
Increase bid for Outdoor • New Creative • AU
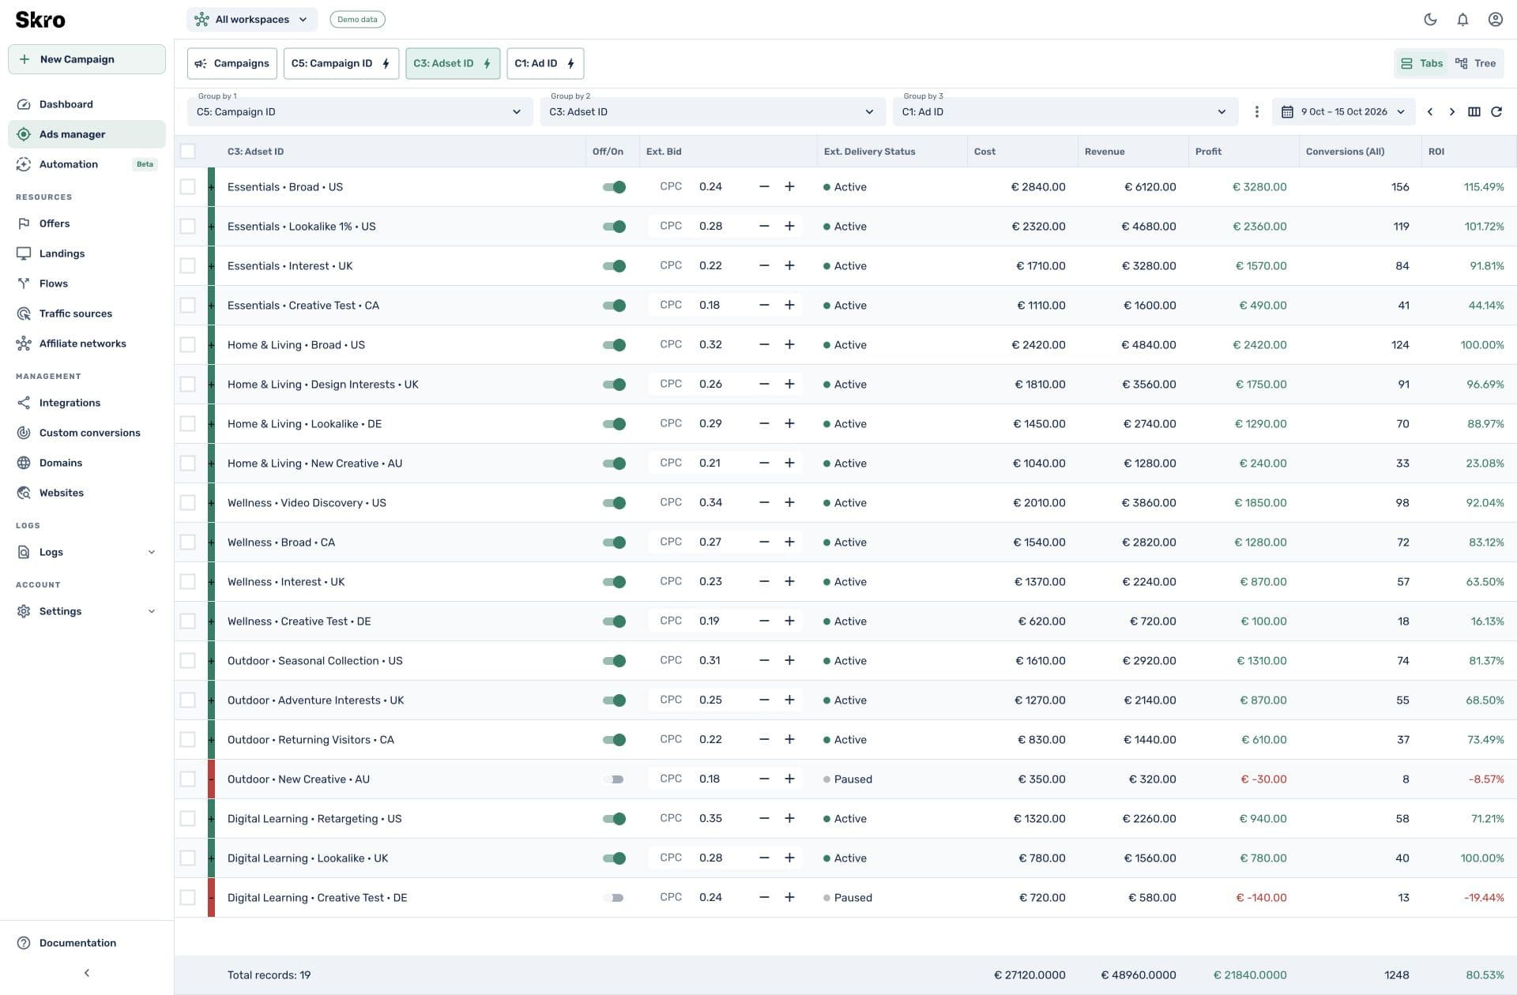point(789,779)
